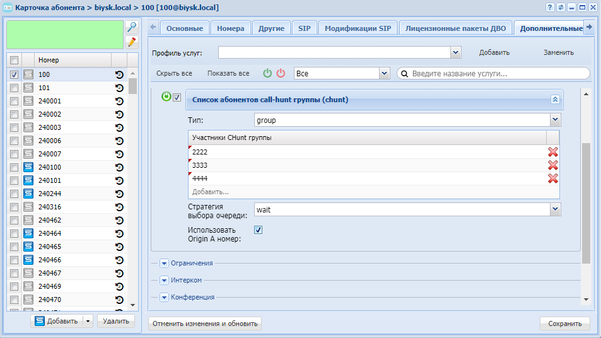Collapse the call-hunt group panel
This screenshot has width=601, height=338.
point(555,100)
